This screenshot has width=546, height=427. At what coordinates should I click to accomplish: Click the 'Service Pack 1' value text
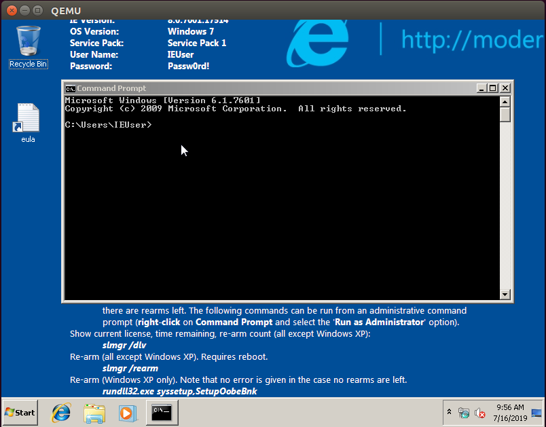click(x=197, y=43)
